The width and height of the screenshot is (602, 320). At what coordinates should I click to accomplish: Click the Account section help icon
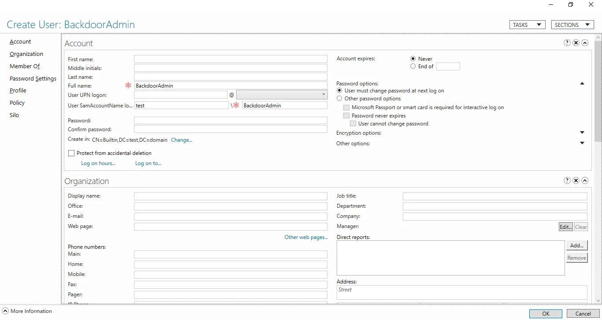pyautogui.click(x=567, y=43)
